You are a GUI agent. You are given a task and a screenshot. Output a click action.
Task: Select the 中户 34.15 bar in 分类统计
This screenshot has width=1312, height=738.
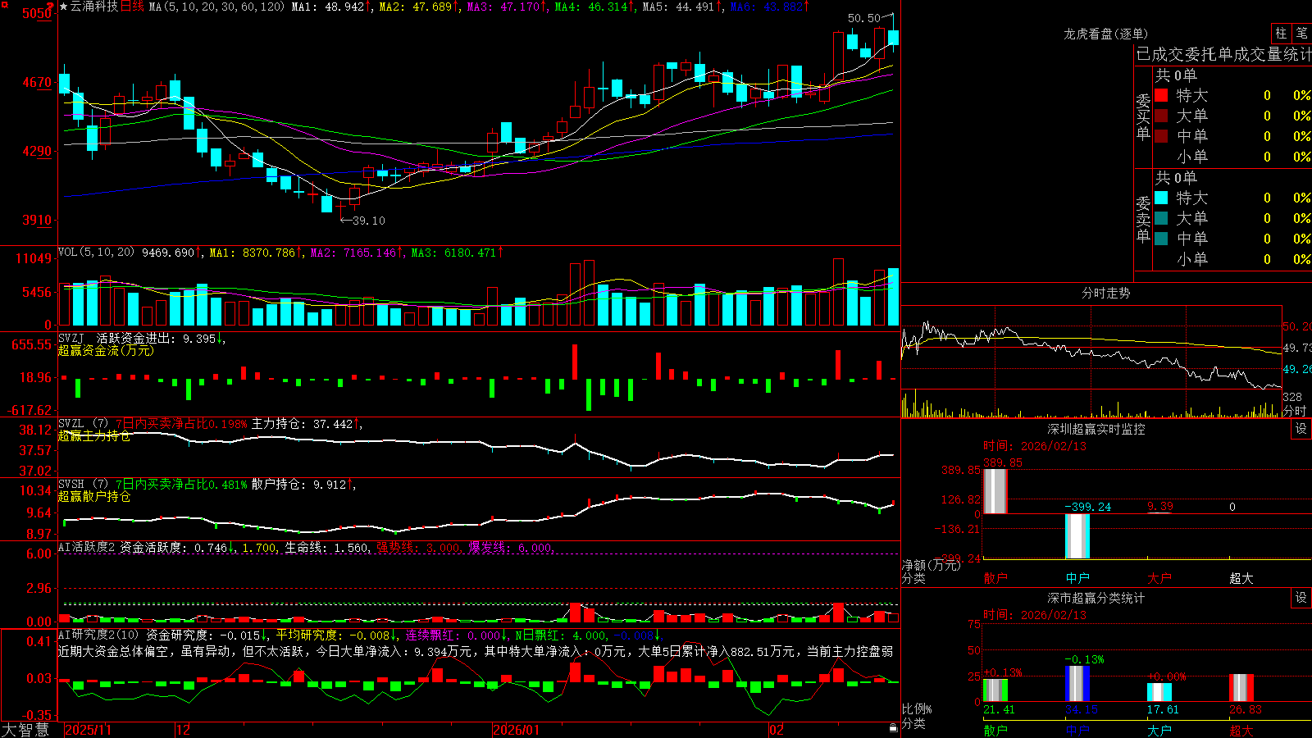pos(1077,684)
